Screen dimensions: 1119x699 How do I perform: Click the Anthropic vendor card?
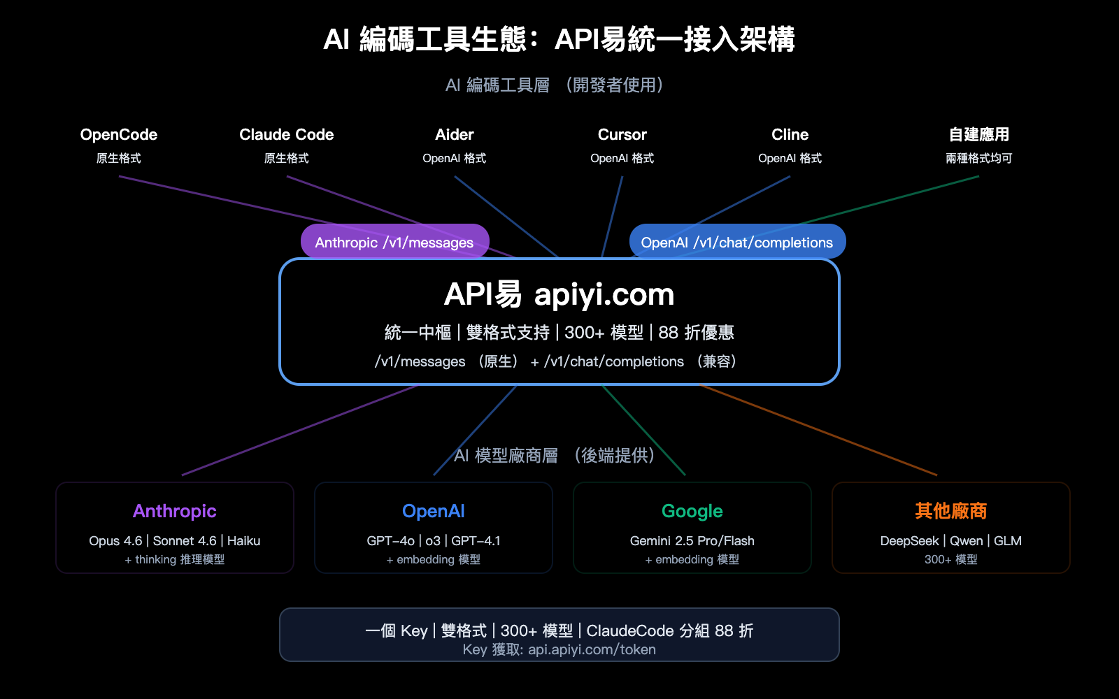[174, 528]
